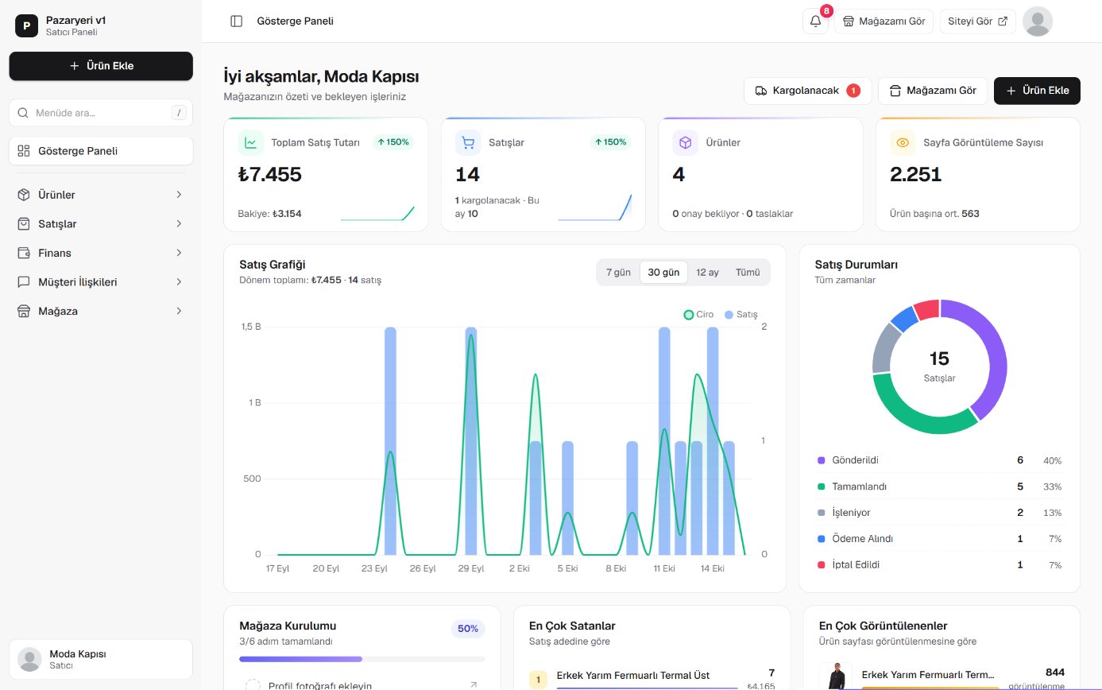Image resolution: width=1102 pixels, height=690 pixels.
Task: Toggle the Satış legend series
Action: (x=741, y=315)
